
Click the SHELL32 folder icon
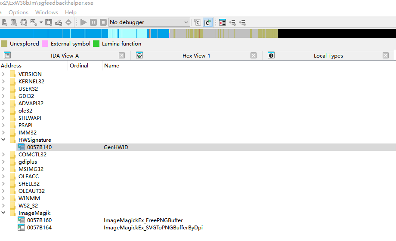12,184
